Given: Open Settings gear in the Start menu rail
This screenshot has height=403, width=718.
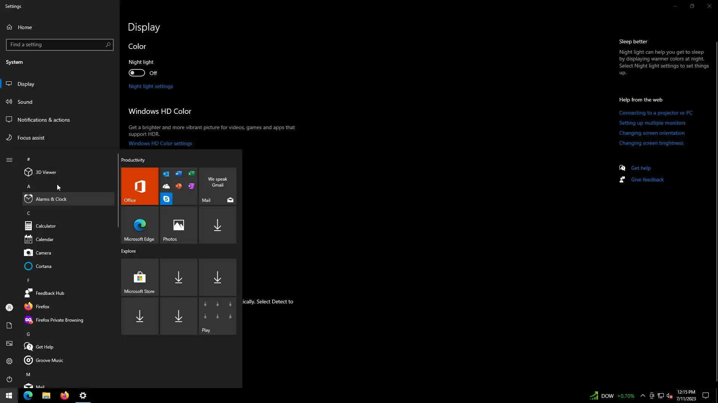Looking at the screenshot, I should pyautogui.click(x=9, y=361).
